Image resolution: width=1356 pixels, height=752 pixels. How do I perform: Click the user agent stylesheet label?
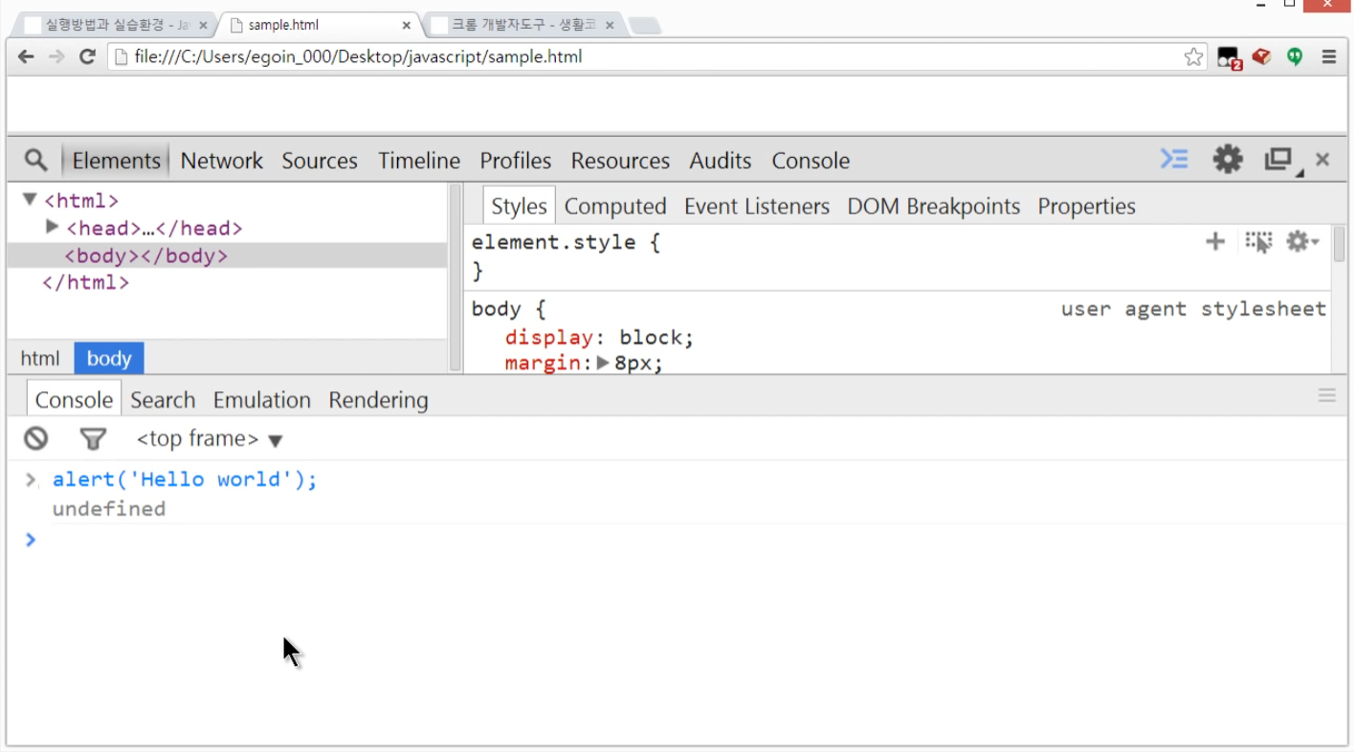click(1193, 309)
